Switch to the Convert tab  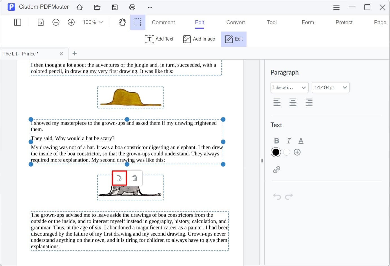(x=235, y=22)
